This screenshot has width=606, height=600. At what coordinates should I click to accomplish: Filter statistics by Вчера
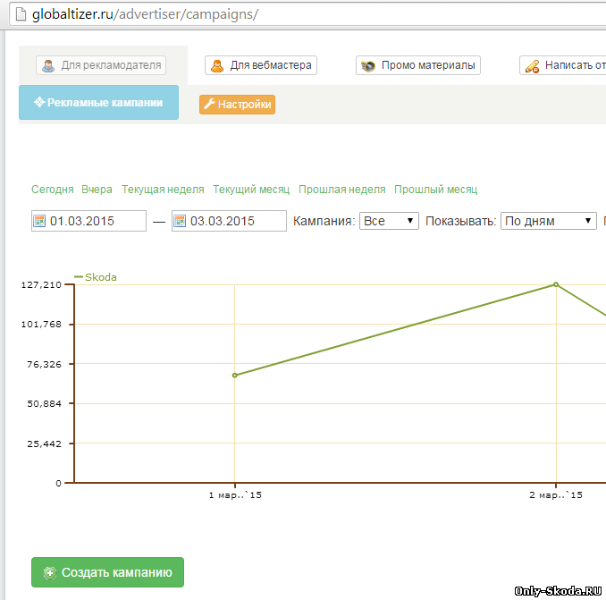pos(97,190)
